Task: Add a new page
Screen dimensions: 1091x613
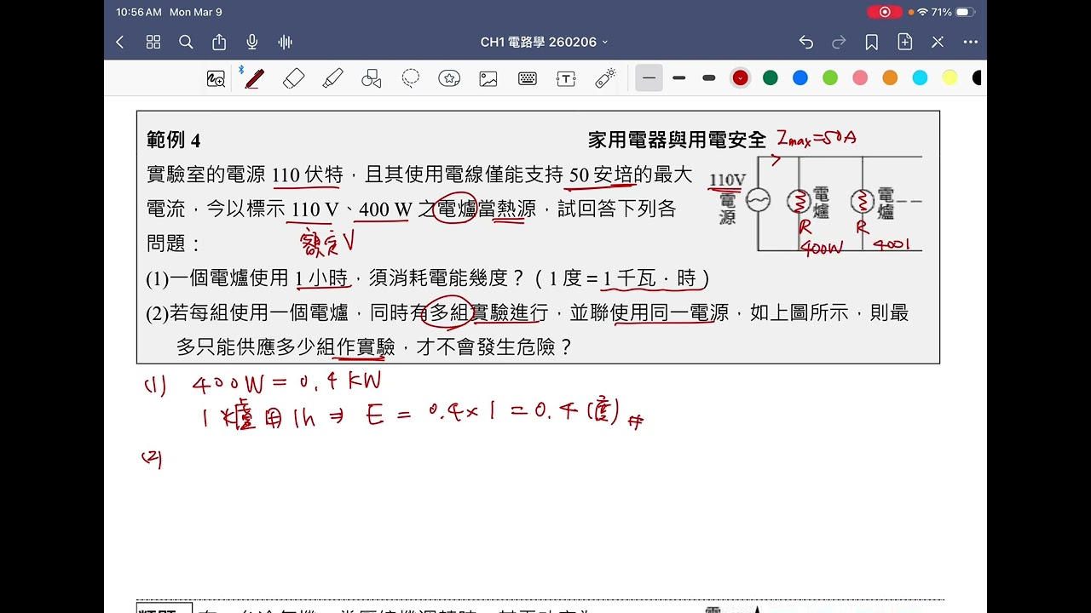Action: pos(905,42)
